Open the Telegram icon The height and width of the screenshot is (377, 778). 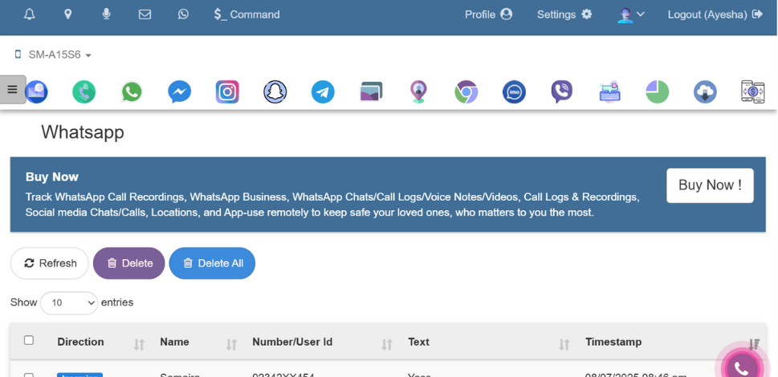323,92
